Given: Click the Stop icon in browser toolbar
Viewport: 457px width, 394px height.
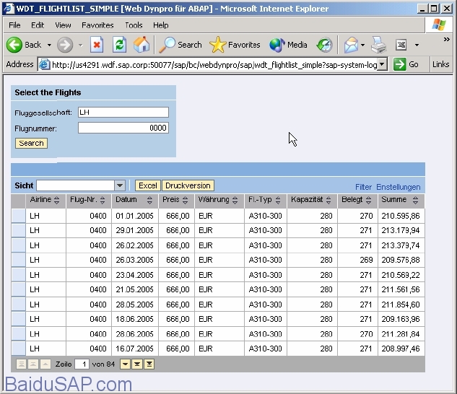Looking at the screenshot, I should [97, 45].
